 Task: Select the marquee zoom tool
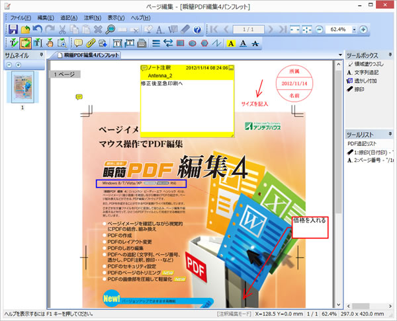pyautogui.click(x=62, y=43)
